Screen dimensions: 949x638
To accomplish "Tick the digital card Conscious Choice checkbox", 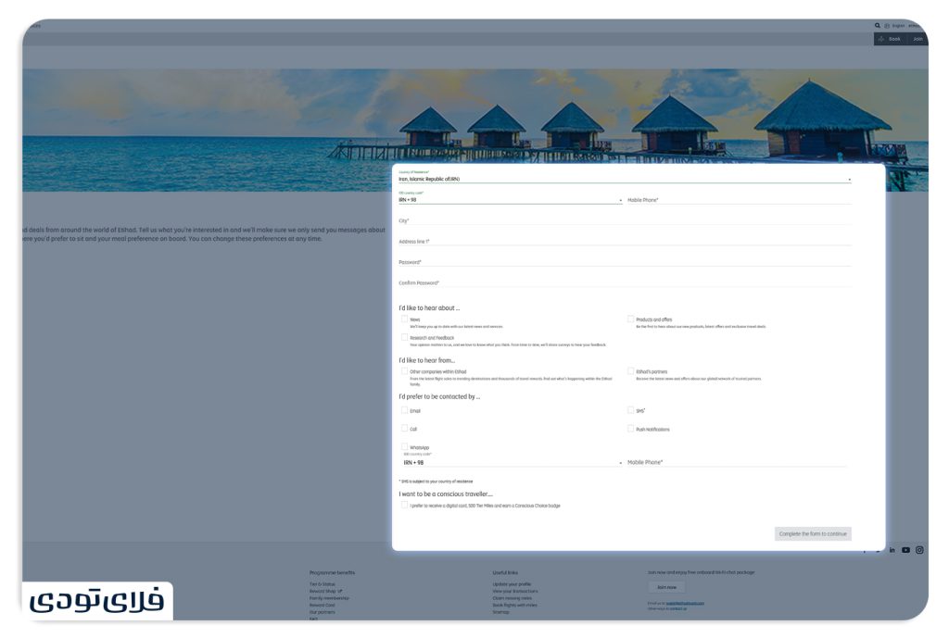I will [x=404, y=505].
